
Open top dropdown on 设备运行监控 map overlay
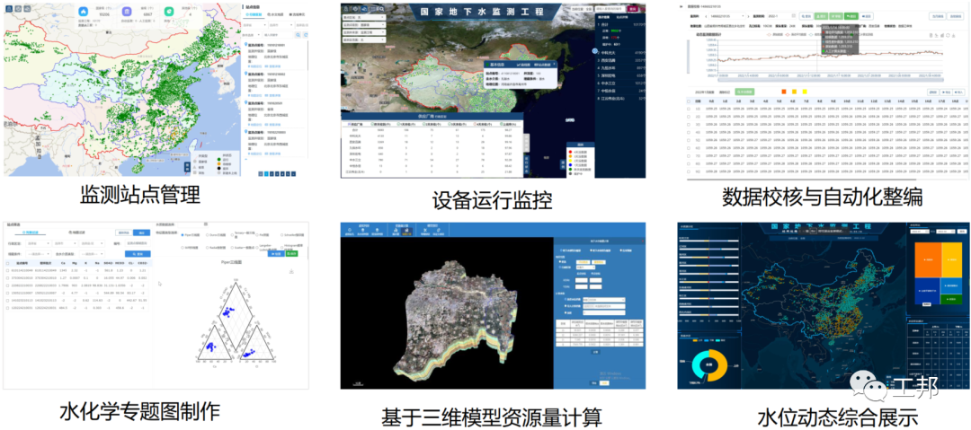[364, 17]
